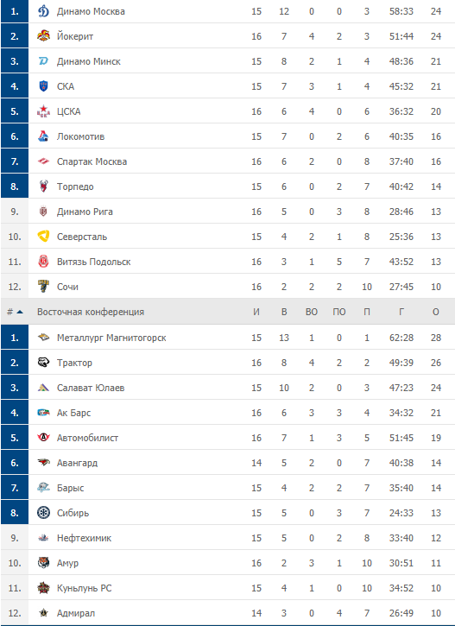Click the Витязь Подольск logo icon
This screenshot has width=455, height=626.
[43, 262]
